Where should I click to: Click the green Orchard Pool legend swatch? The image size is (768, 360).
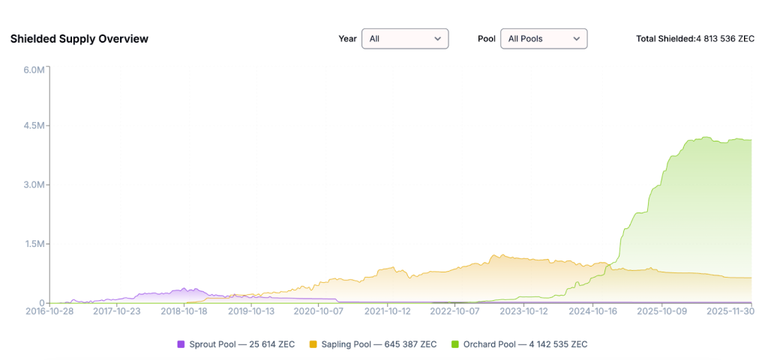click(x=454, y=344)
